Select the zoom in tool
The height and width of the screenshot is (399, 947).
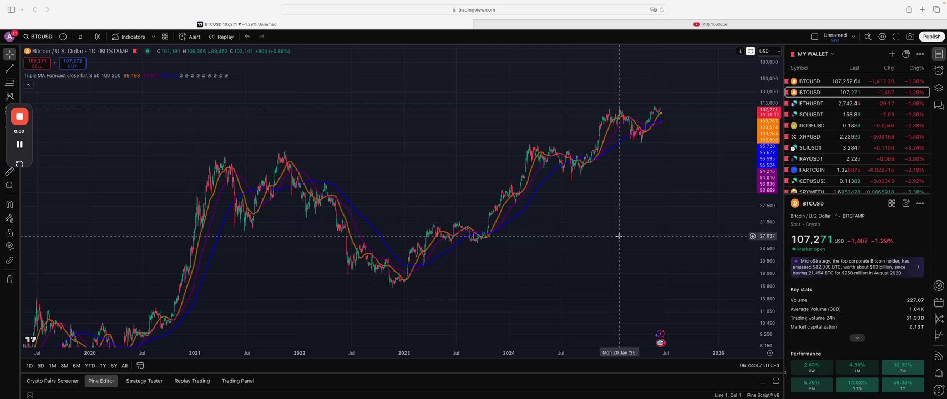pos(9,186)
